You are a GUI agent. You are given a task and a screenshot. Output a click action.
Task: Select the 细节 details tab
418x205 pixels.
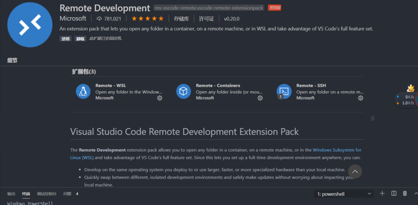12,60
